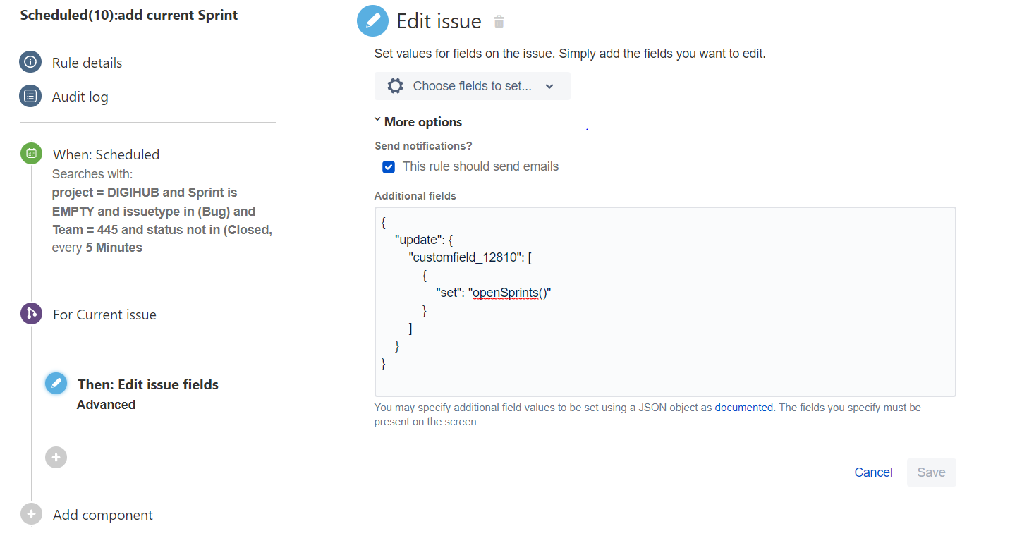Click the small plus icon below the Then step
The width and height of the screenshot is (1010, 555).
pyautogui.click(x=56, y=457)
